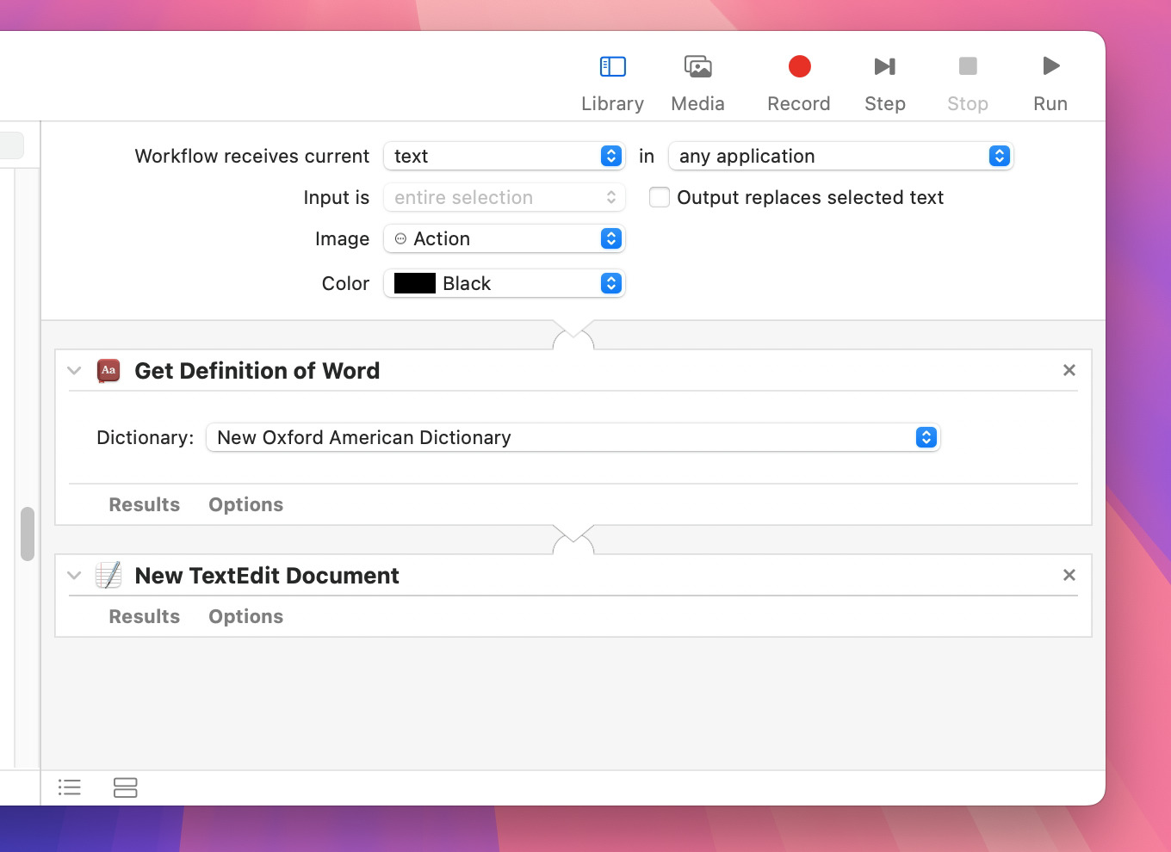
Task: Collapse the Get Definition of Word action
Action: (x=74, y=371)
